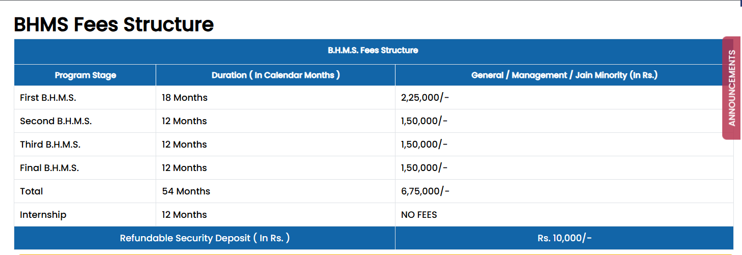This screenshot has width=742, height=255.
Task: Click the 54 Months total duration cell
Action: [186, 191]
